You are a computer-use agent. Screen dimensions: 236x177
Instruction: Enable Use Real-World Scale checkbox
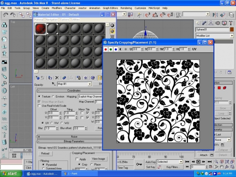[39, 106]
